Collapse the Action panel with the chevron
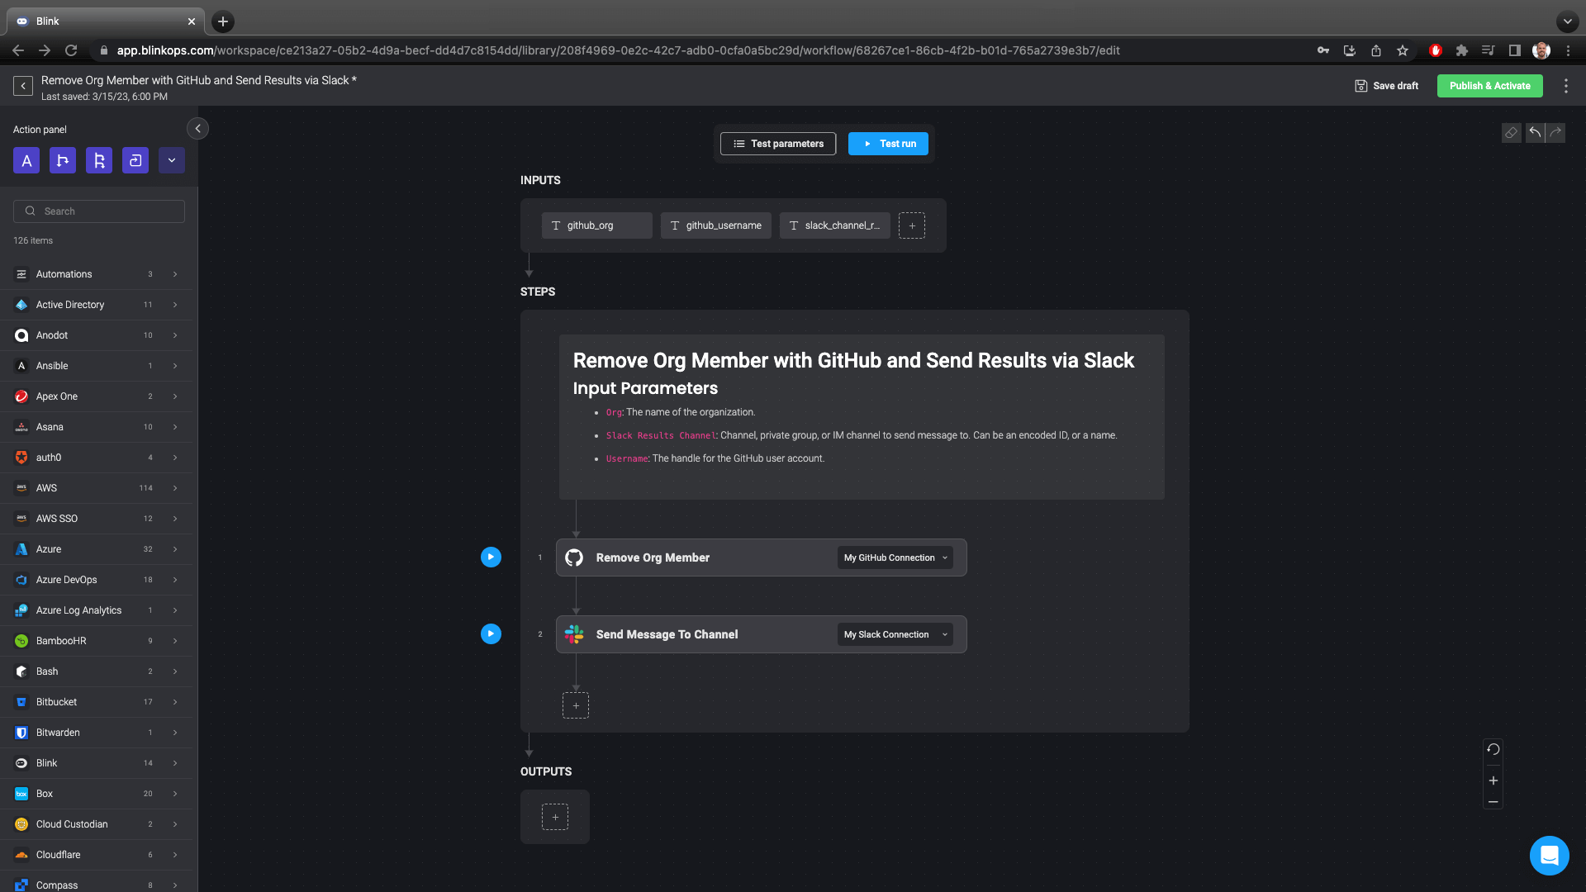Viewport: 1586px width, 892px height. coord(197,129)
